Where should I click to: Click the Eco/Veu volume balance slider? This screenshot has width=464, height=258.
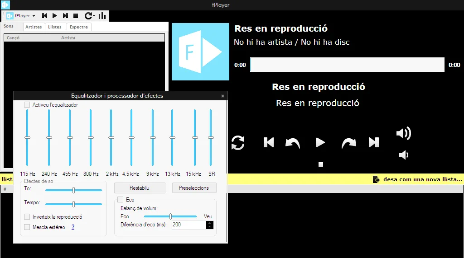pyautogui.click(x=170, y=216)
